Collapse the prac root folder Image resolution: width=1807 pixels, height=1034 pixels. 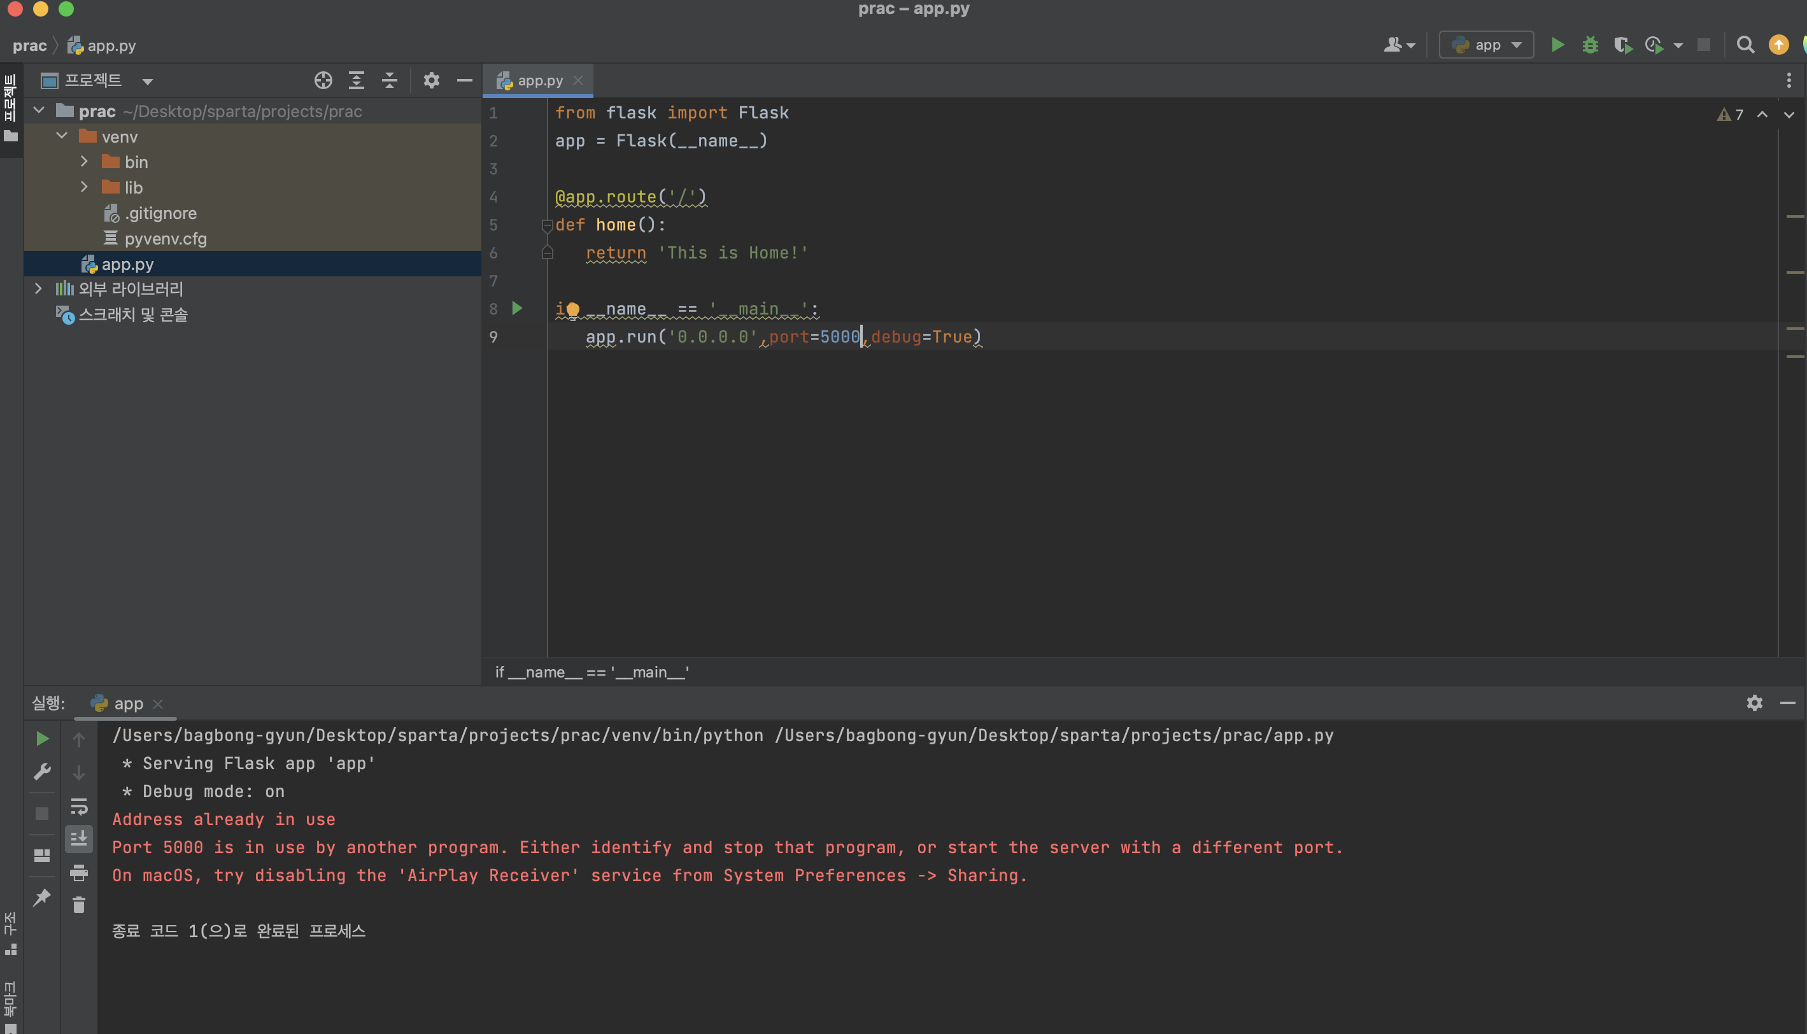[39, 111]
